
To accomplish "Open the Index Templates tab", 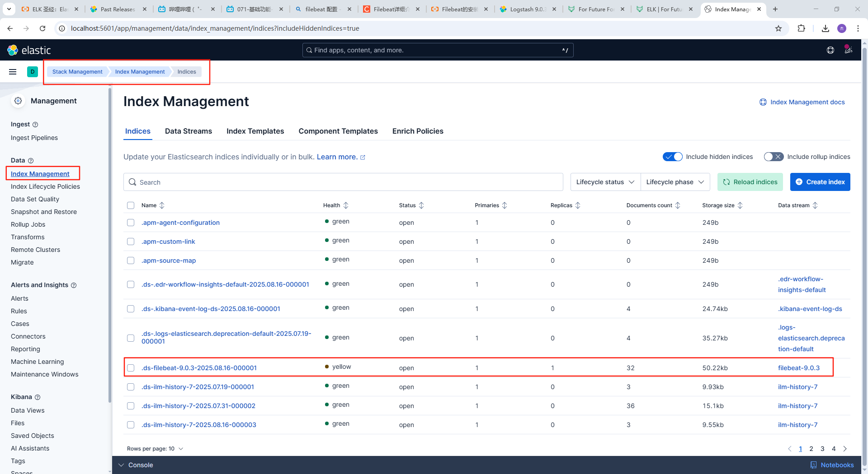I will tap(255, 131).
